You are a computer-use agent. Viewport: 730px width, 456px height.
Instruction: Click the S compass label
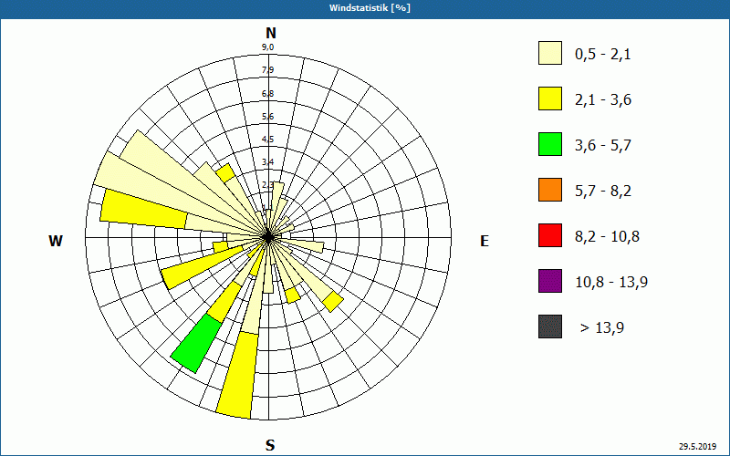270,445
